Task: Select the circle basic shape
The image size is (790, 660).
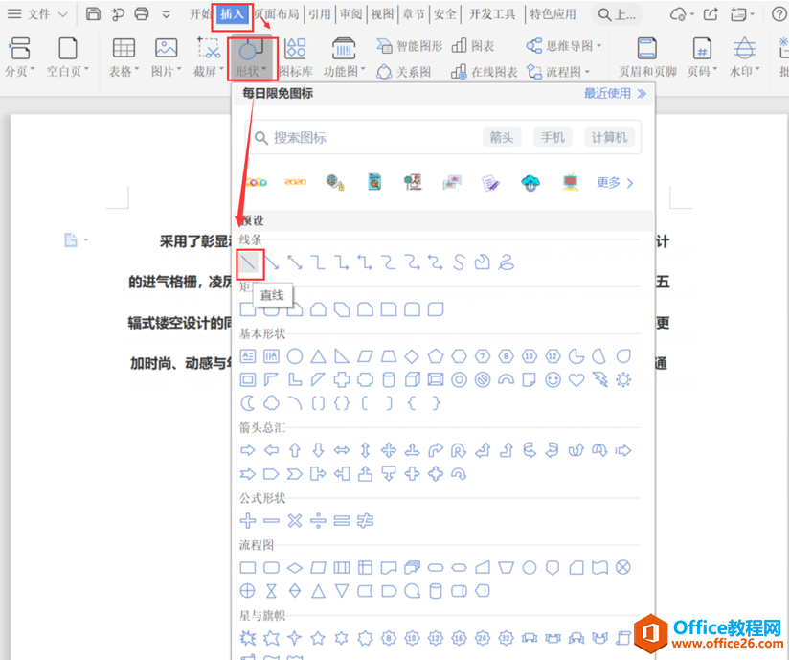Action: [x=295, y=356]
